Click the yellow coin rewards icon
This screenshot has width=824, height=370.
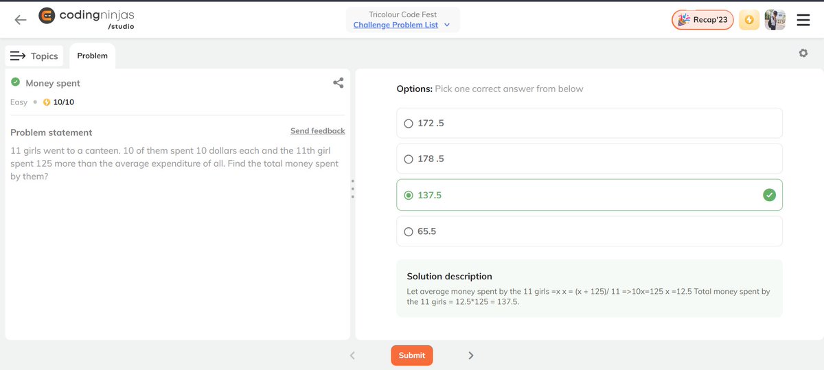(749, 20)
